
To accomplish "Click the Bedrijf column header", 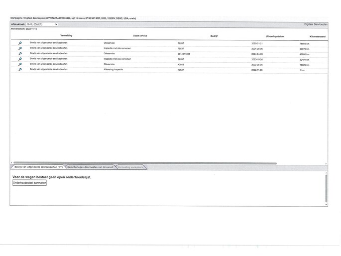I will coord(214,36).
